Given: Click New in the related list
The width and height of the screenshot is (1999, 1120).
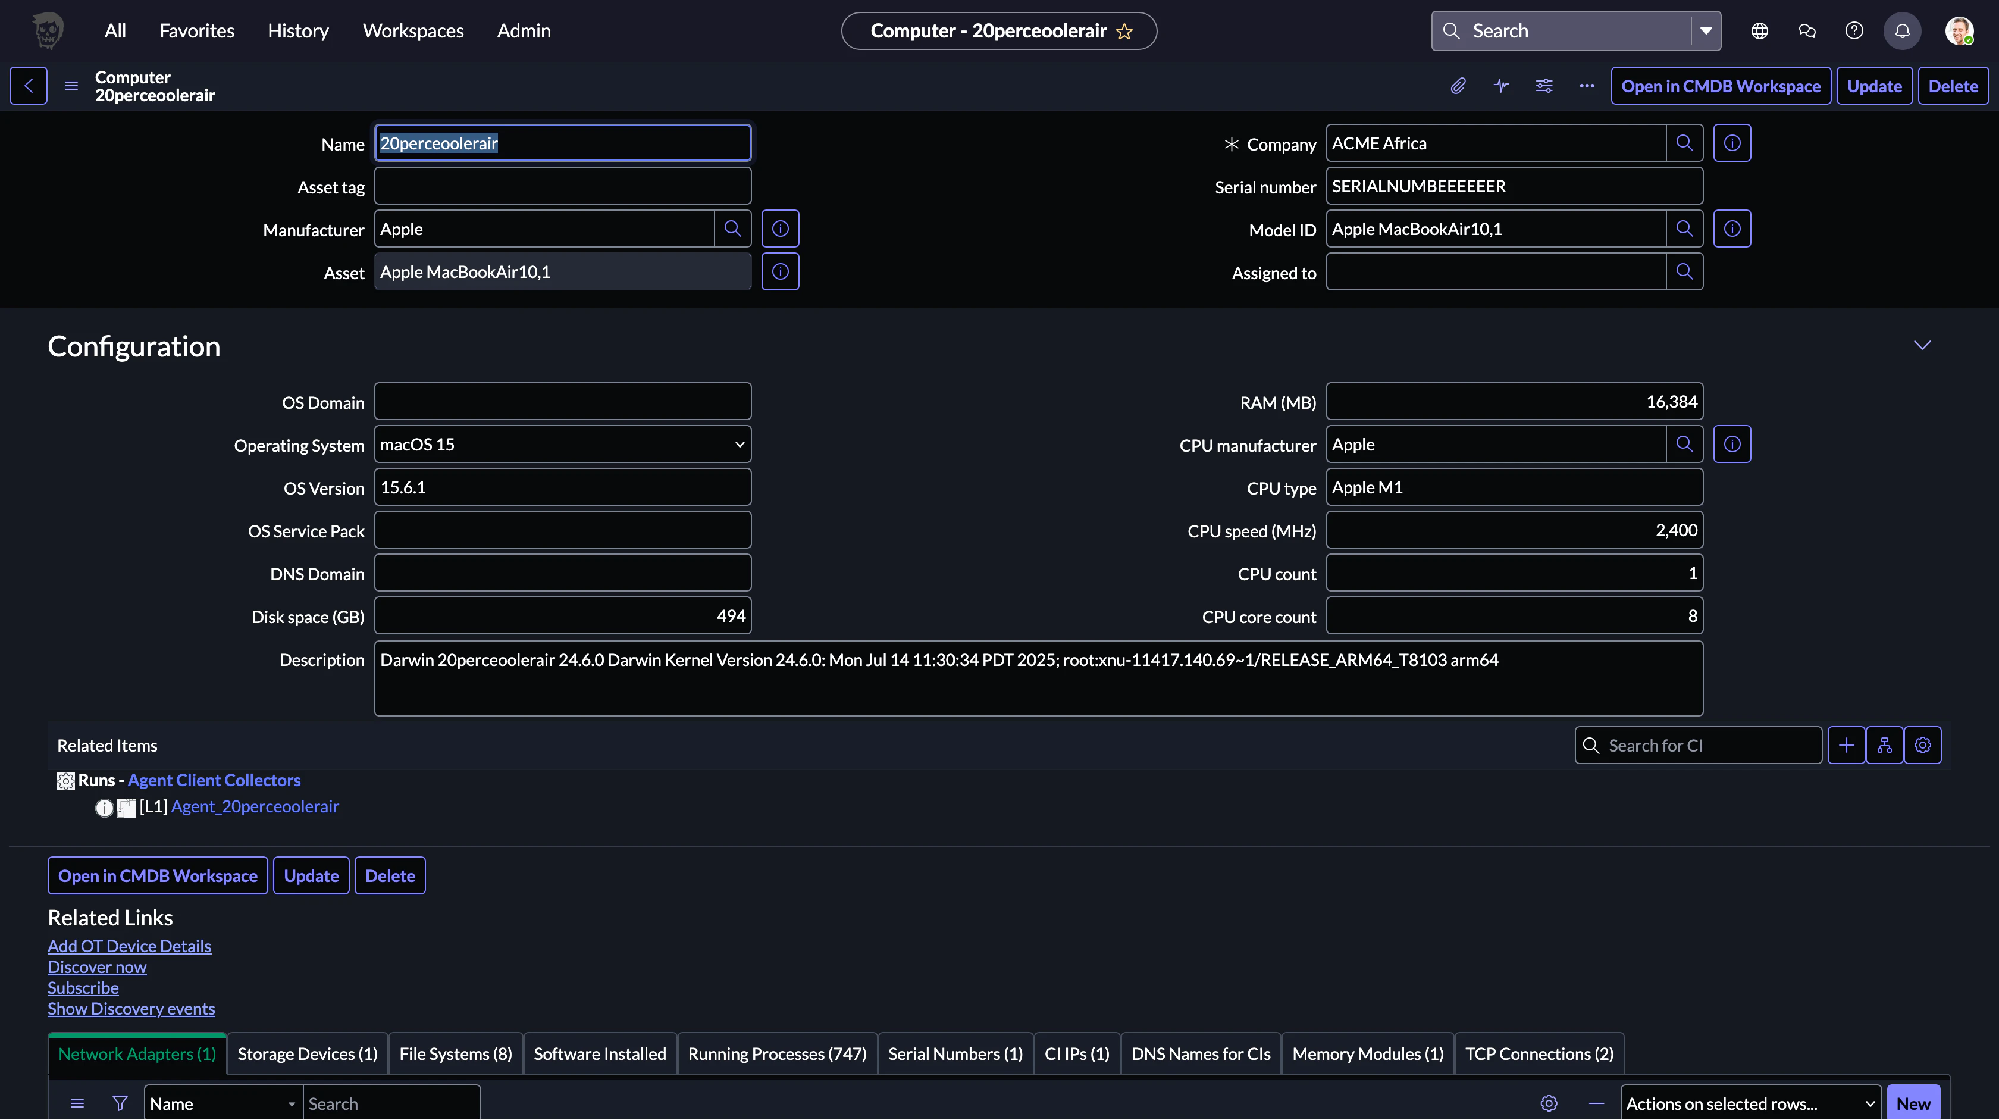Looking at the screenshot, I should [x=1913, y=1103].
